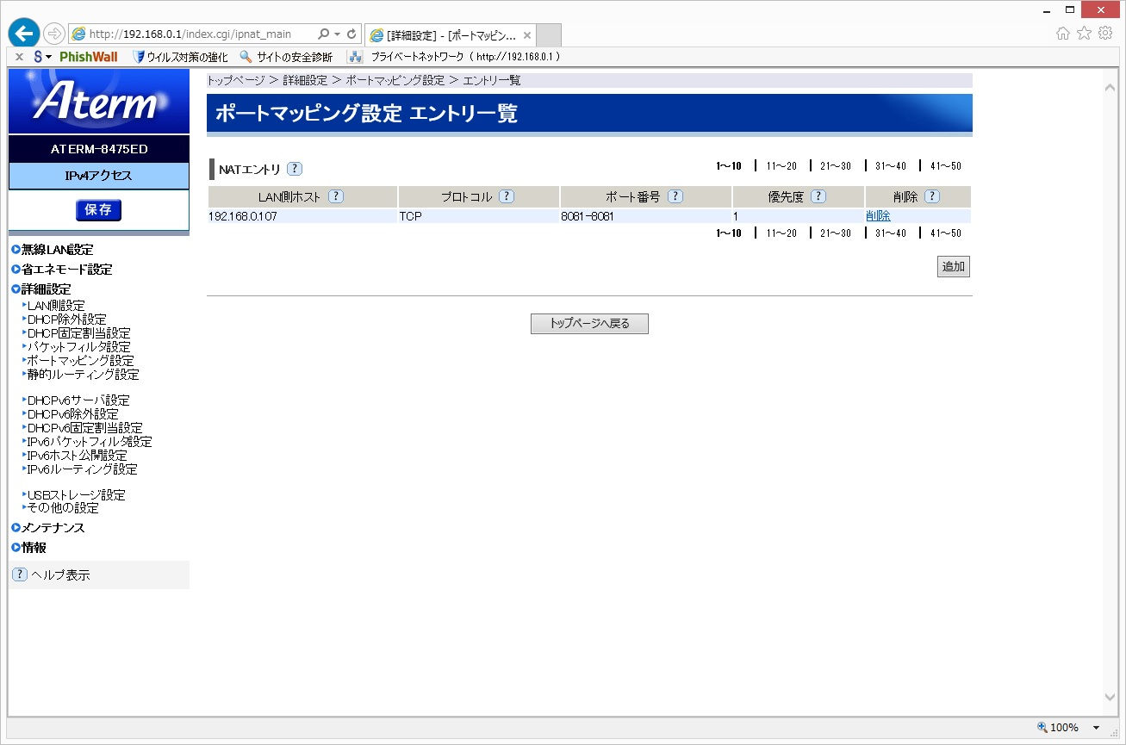The width and height of the screenshot is (1126, 745).
Task: Click the browser back arrow button
Action: click(23, 34)
